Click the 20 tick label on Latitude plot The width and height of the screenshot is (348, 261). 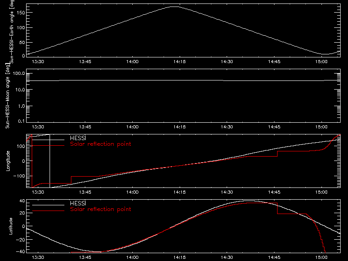22,213
